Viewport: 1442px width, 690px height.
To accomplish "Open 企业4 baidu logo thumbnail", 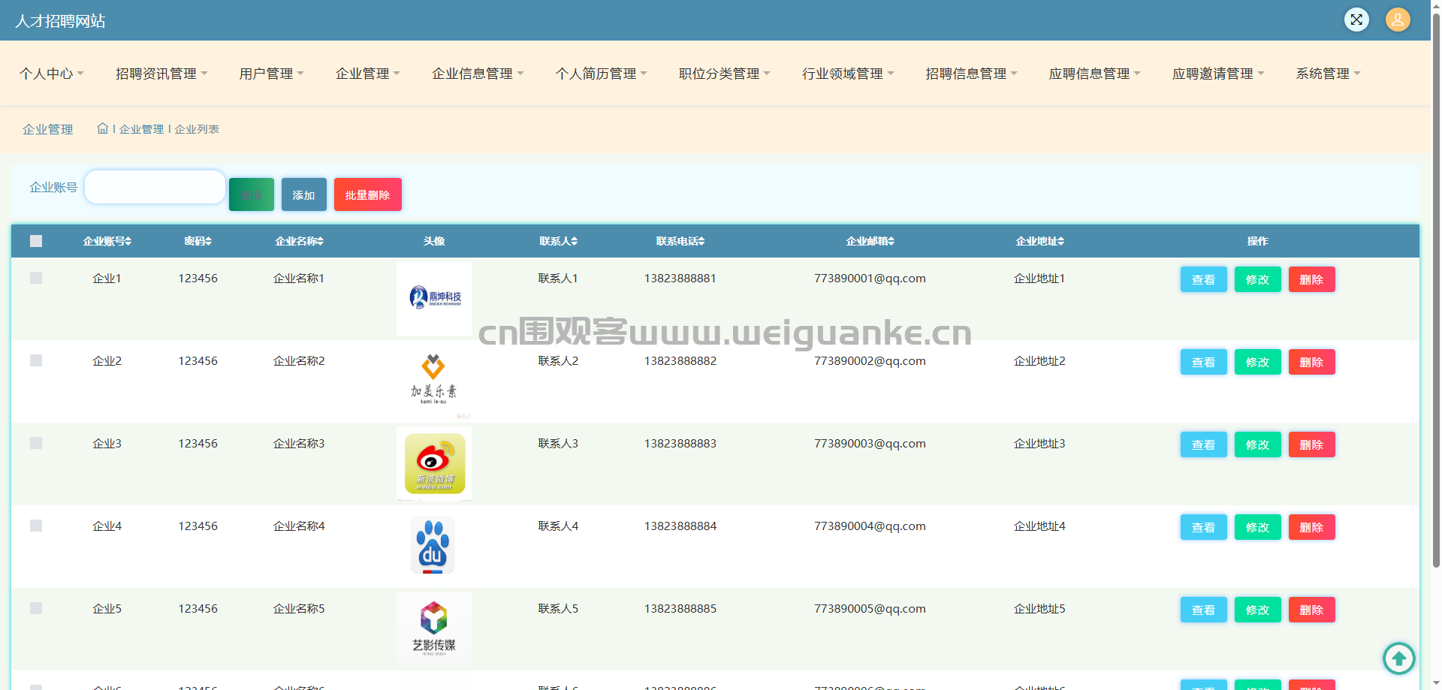I will pos(433,546).
